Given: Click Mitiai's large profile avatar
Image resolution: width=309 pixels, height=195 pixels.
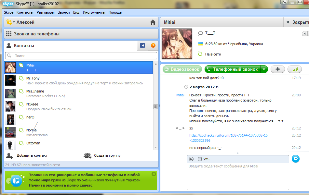Looking at the screenshot, I should (177, 43).
